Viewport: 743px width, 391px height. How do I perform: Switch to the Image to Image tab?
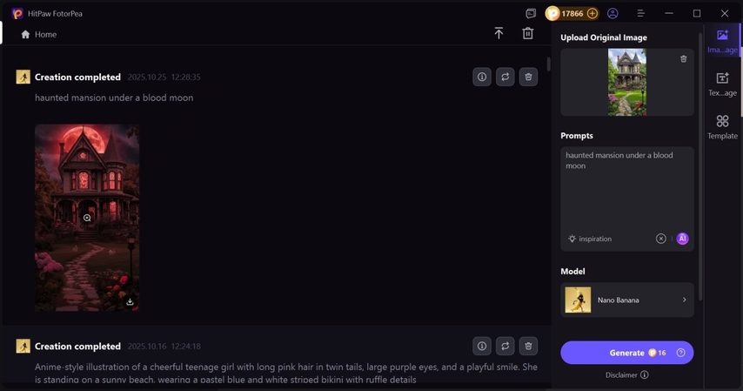[x=723, y=41]
